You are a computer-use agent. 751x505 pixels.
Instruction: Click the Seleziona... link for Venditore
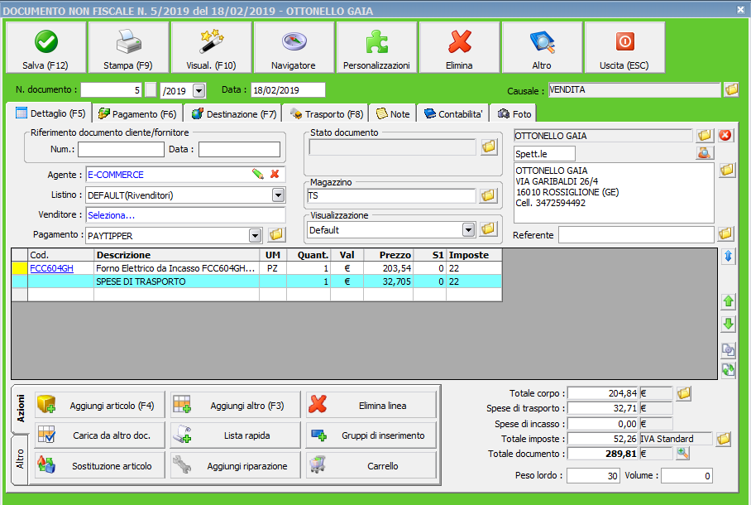[x=111, y=215]
